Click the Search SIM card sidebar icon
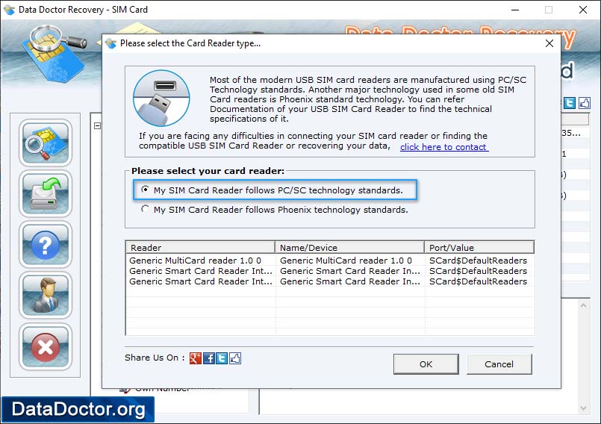Screen dimensions: 601x424 click(46, 143)
